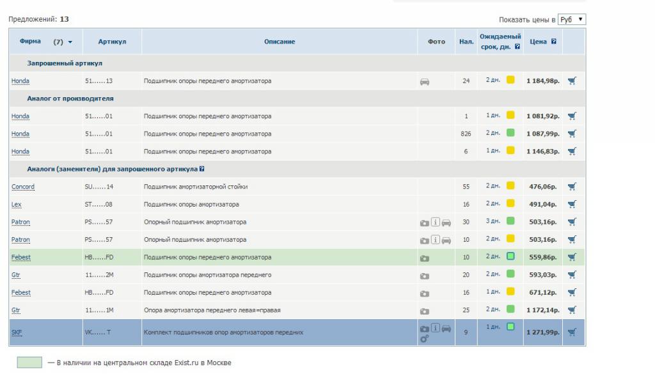The image size is (655, 376).
Task: Open the Concord brand link
Action: coord(23,187)
